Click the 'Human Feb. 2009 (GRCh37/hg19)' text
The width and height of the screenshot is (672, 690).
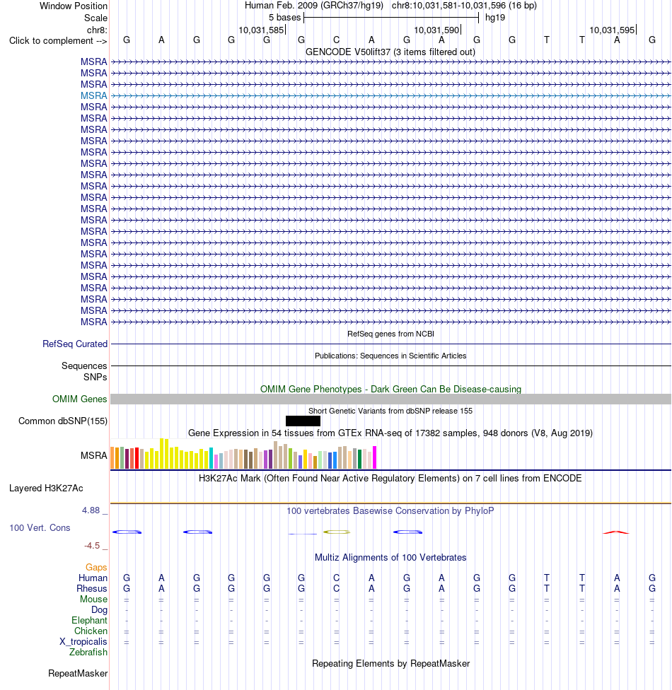click(x=314, y=6)
